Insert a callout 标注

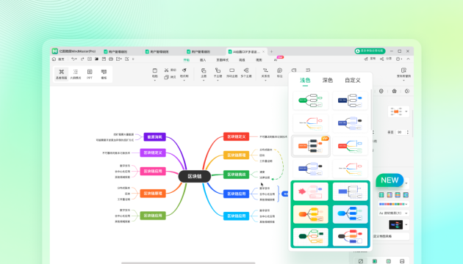tap(279, 73)
